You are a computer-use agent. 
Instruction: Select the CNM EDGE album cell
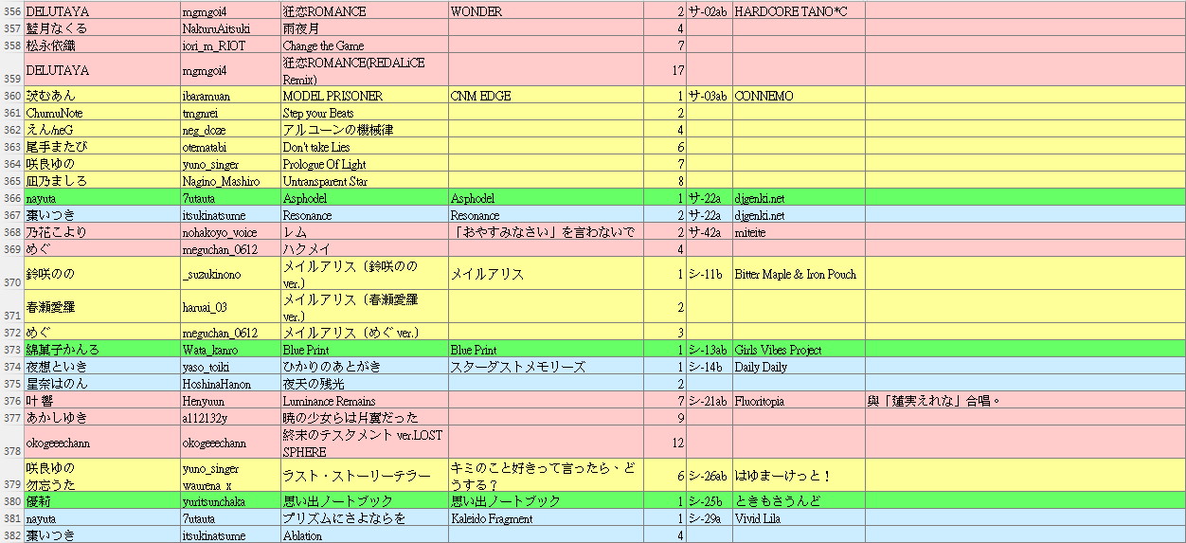pyautogui.click(x=546, y=96)
